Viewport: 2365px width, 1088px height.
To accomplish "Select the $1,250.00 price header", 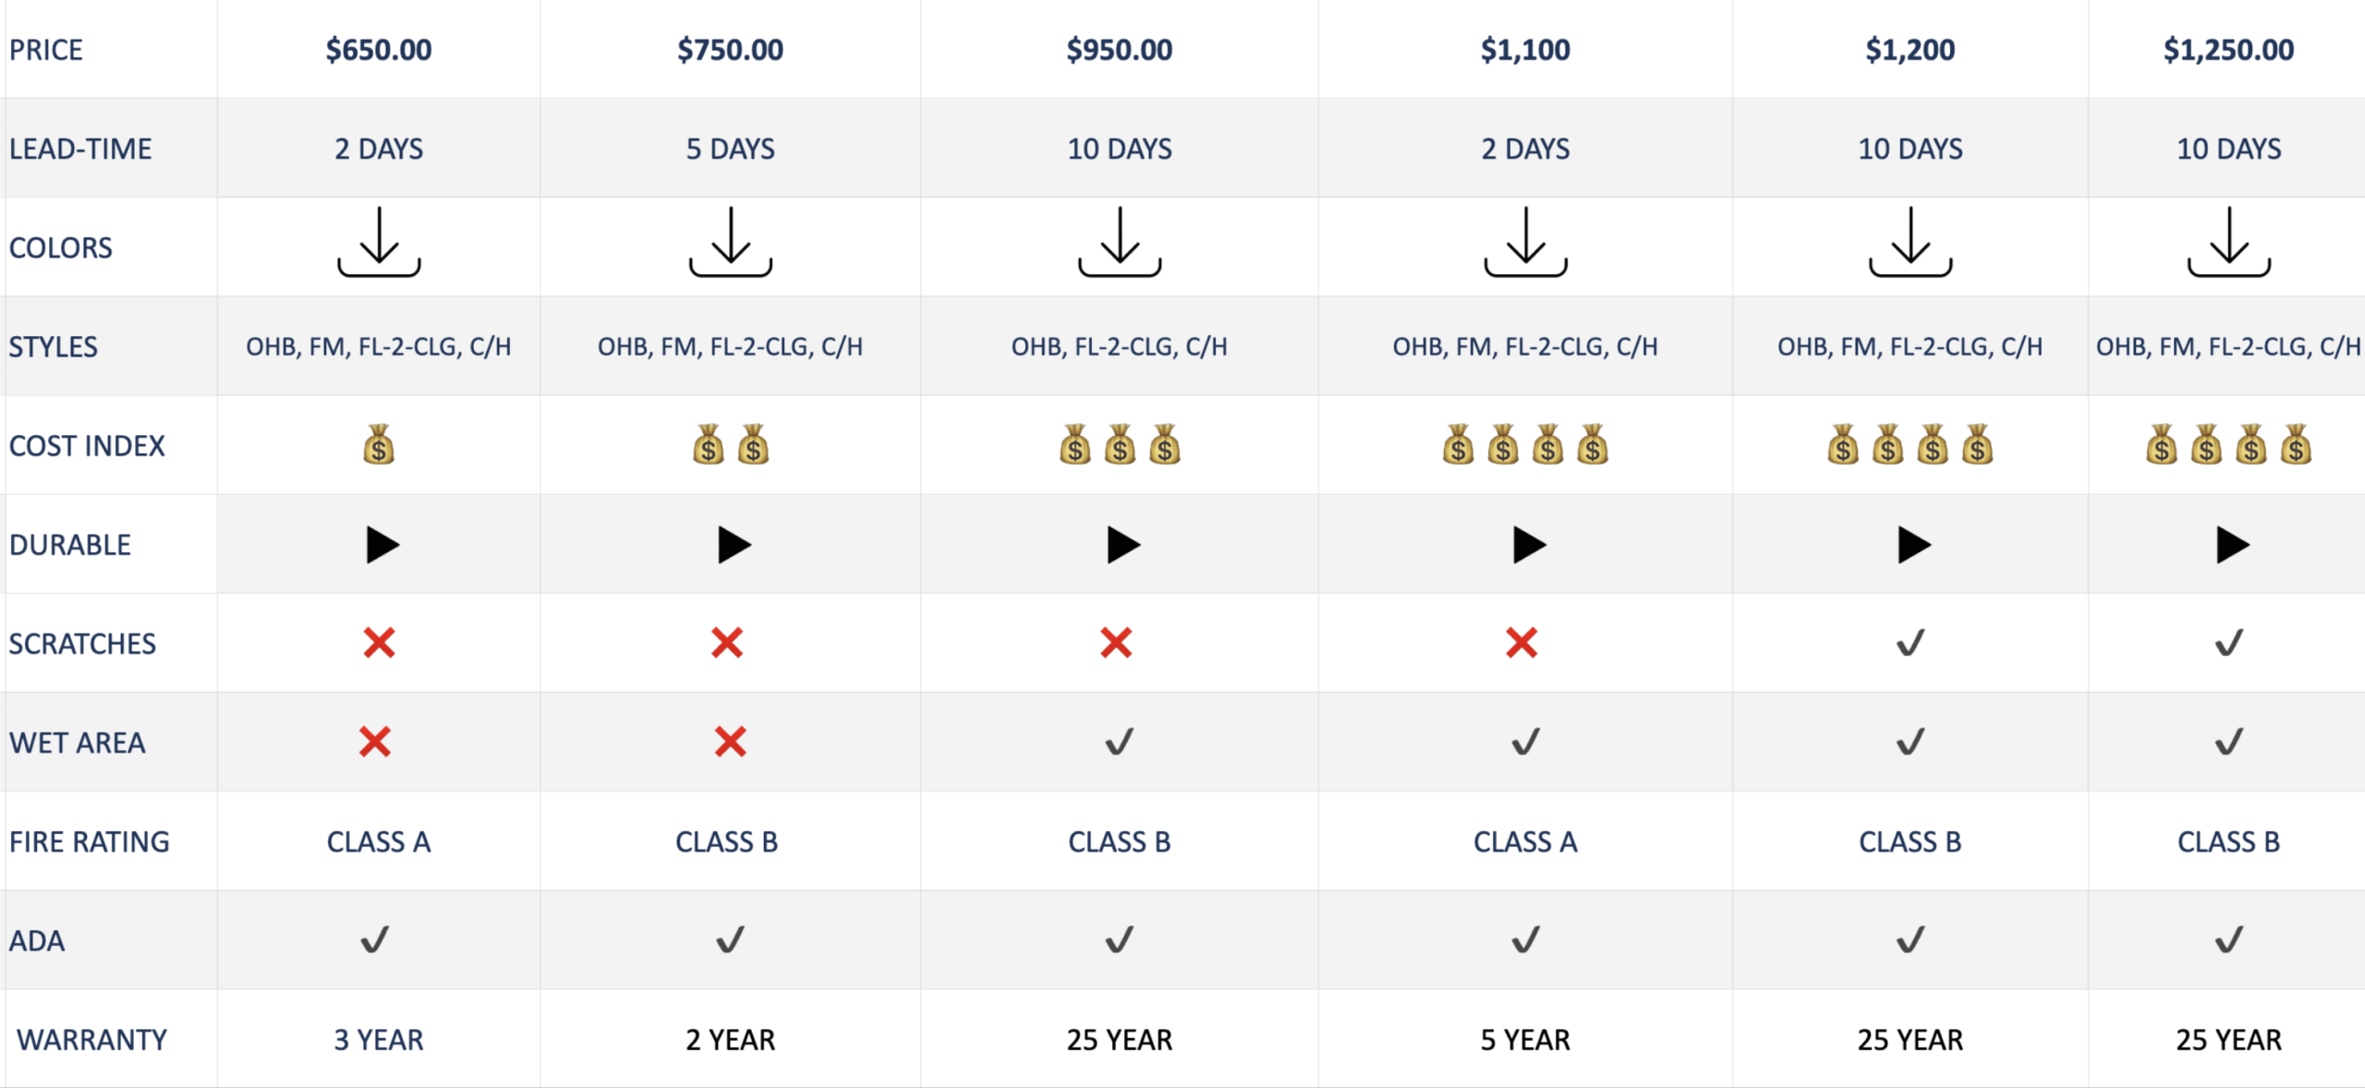I will (x=2228, y=50).
